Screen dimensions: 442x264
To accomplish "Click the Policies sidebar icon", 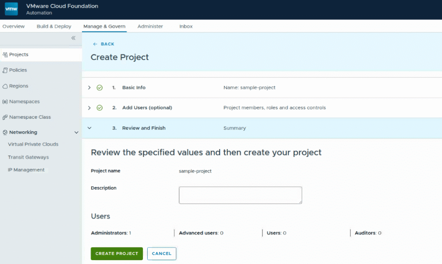I will [x=5, y=70].
